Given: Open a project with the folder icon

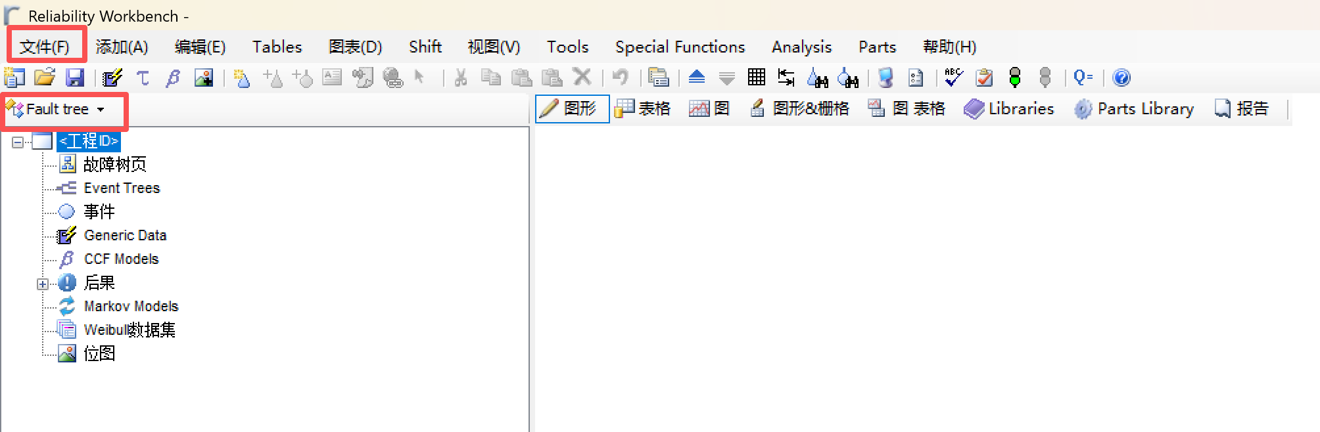Looking at the screenshot, I should (45, 77).
